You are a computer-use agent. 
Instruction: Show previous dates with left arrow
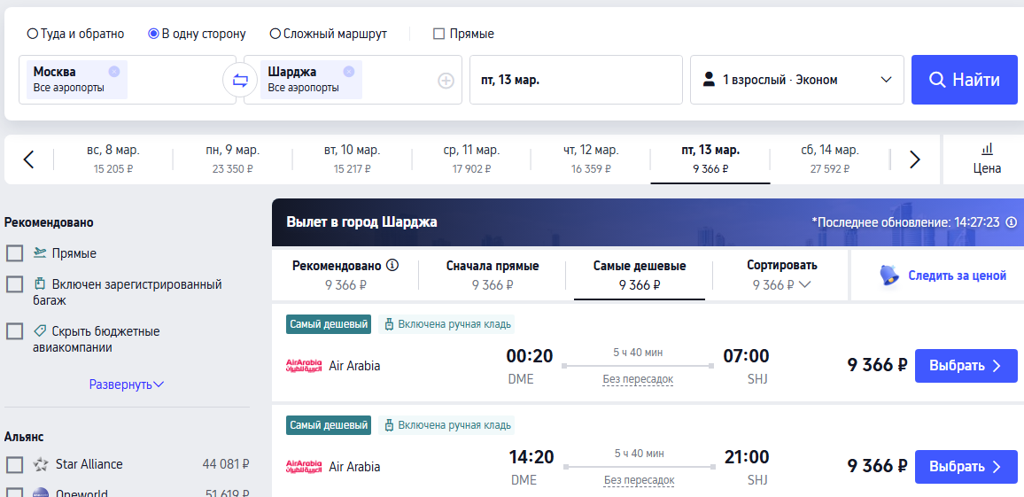[28, 159]
